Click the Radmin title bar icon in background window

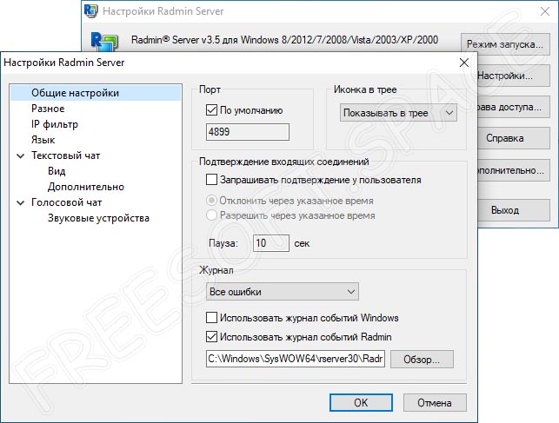(91, 11)
